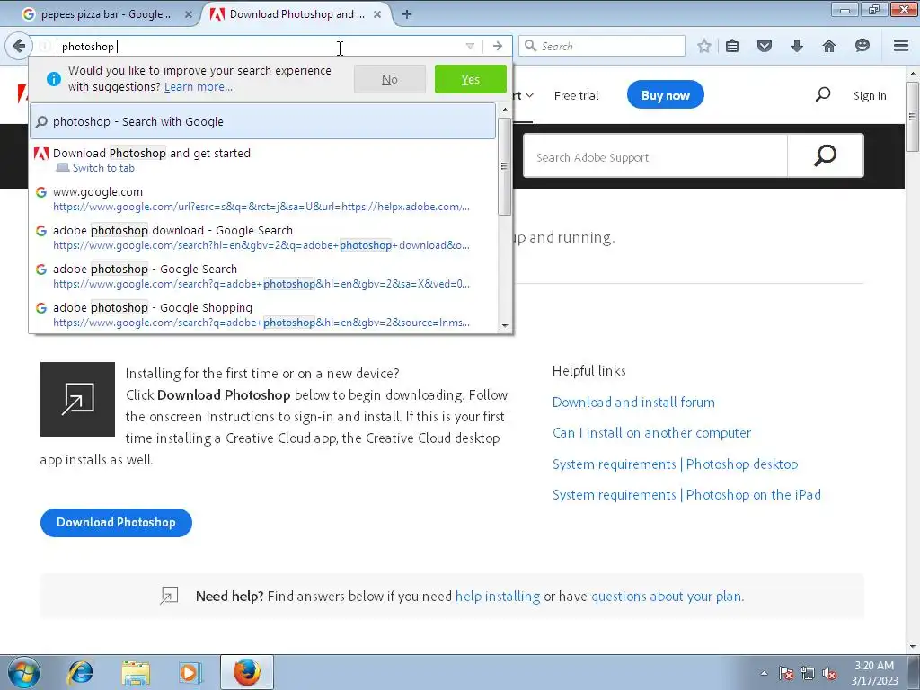Click the help installing link
Screen dimensions: 920x690
click(498, 597)
